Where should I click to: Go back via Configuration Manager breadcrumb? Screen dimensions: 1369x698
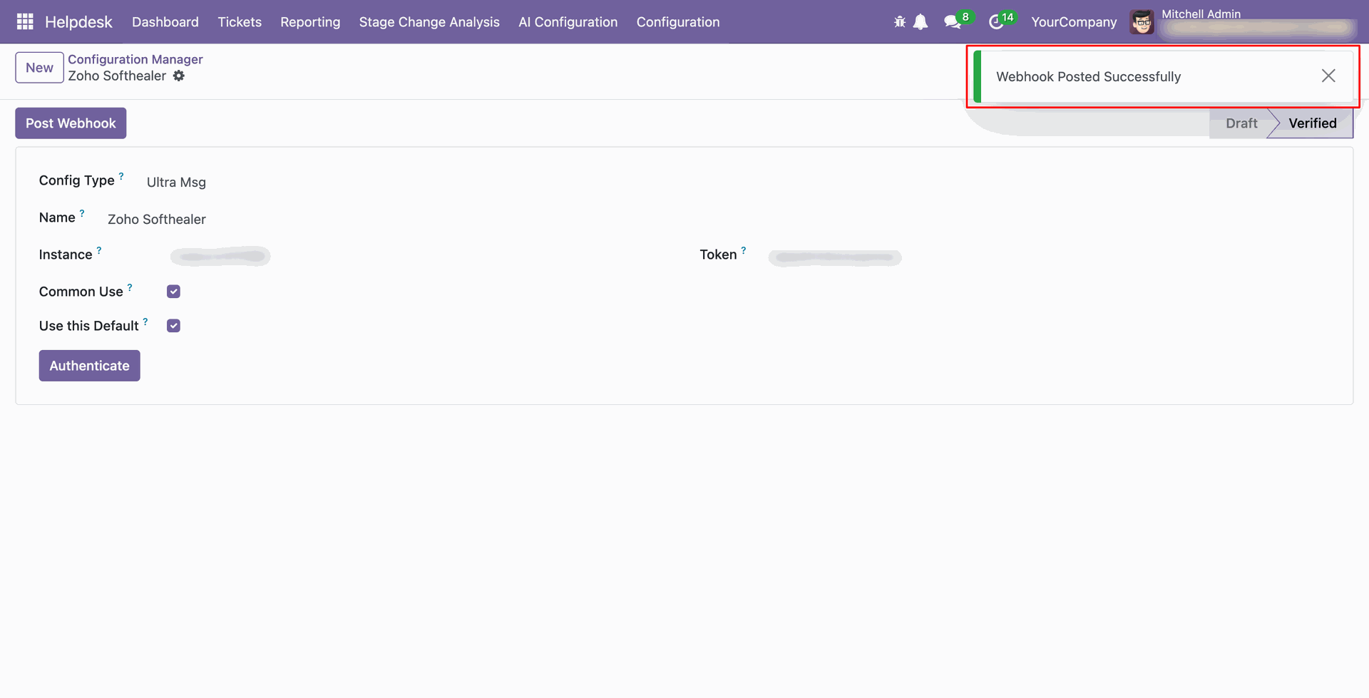click(135, 59)
